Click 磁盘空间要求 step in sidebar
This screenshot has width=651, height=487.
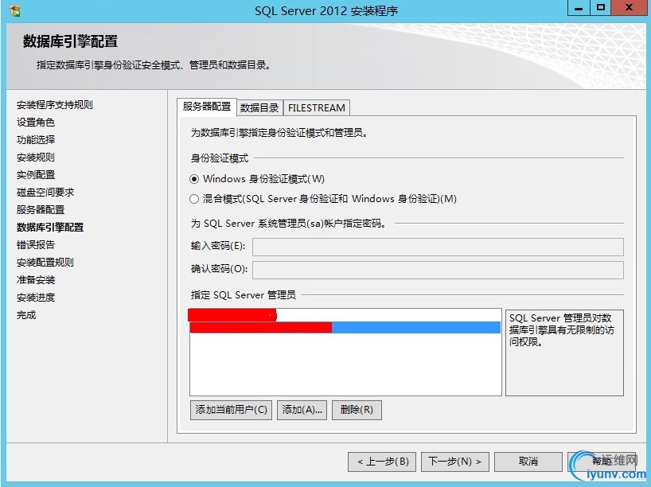click(x=45, y=193)
